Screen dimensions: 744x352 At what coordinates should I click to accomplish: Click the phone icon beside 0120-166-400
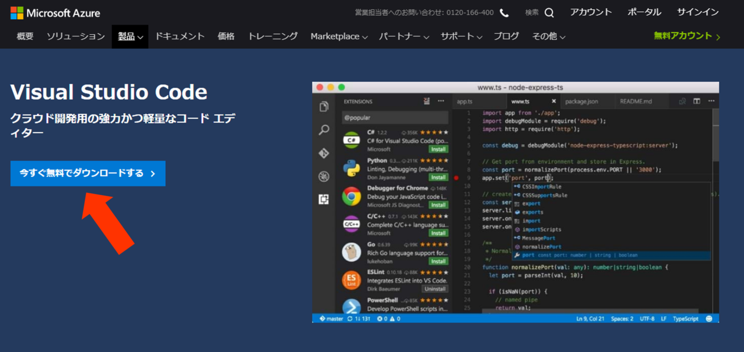[x=504, y=13]
